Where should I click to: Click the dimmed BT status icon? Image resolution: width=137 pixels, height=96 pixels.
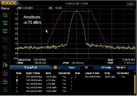5,48
